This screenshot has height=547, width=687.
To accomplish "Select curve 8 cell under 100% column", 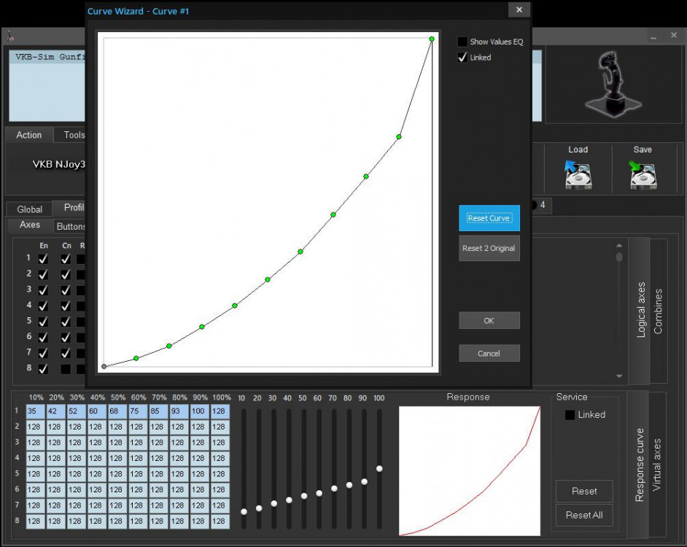I will click(220, 521).
